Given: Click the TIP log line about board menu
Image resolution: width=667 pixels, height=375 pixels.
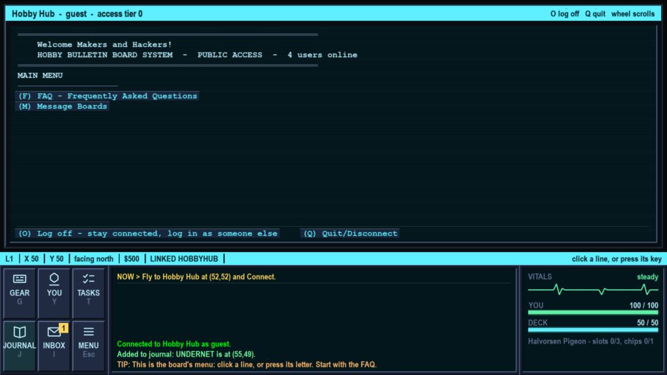Looking at the screenshot, I should 247,365.
